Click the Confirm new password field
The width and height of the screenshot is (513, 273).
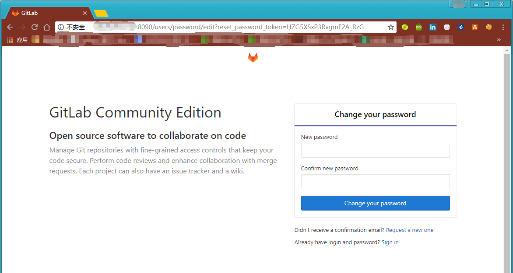[x=375, y=182]
